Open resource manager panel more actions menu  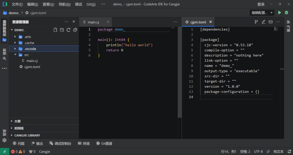point(66,22)
